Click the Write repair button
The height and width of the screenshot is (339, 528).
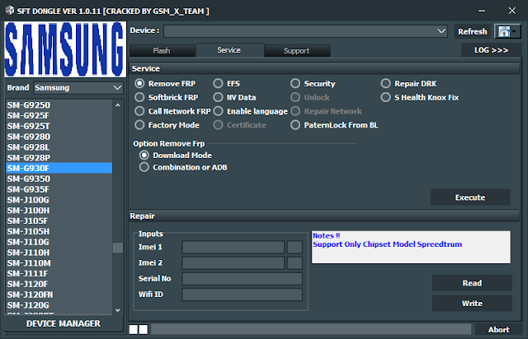472,304
